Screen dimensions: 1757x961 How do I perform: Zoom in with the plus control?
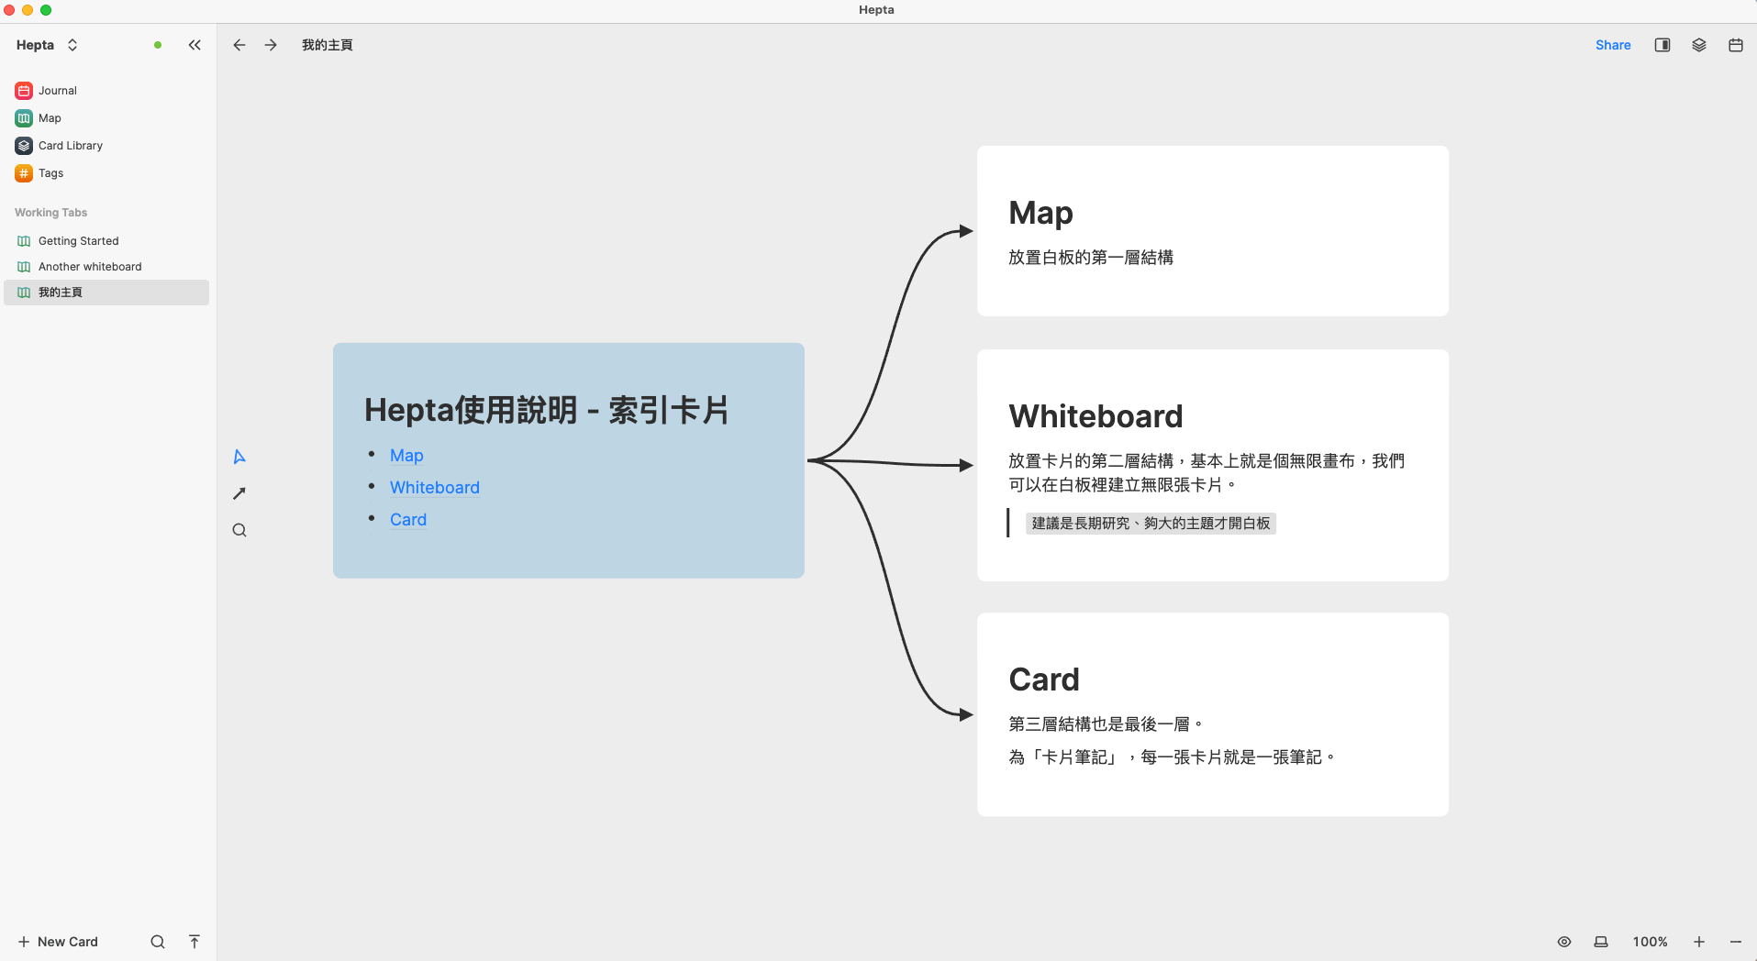coord(1699,942)
